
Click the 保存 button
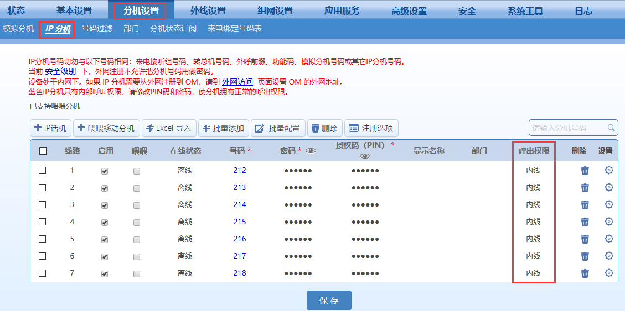329,301
